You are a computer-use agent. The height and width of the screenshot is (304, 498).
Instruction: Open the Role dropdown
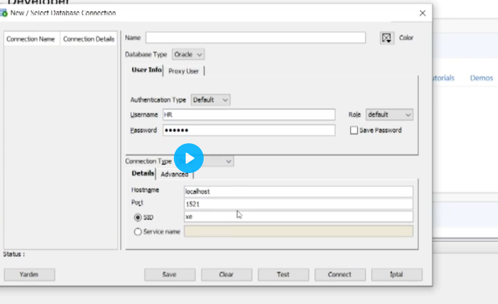tap(389, 115)
